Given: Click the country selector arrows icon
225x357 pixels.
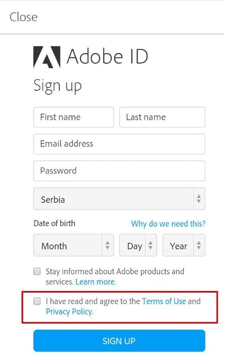Looking at the screenshot, I should pos(199,199).
